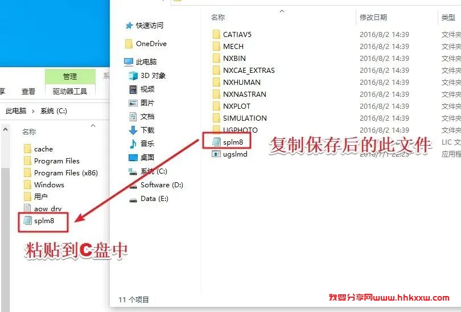The width and height of the screenshot is (461, 312).
Task: Click the Music note icon
Action: tap(133, 144)
